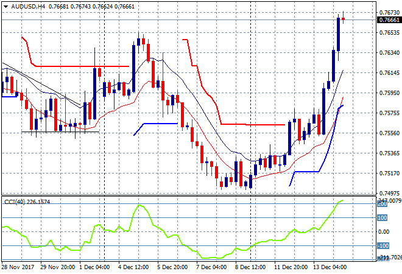402x274 pixels.
Task: Click the current price label 0.76661
Action: 389,19
